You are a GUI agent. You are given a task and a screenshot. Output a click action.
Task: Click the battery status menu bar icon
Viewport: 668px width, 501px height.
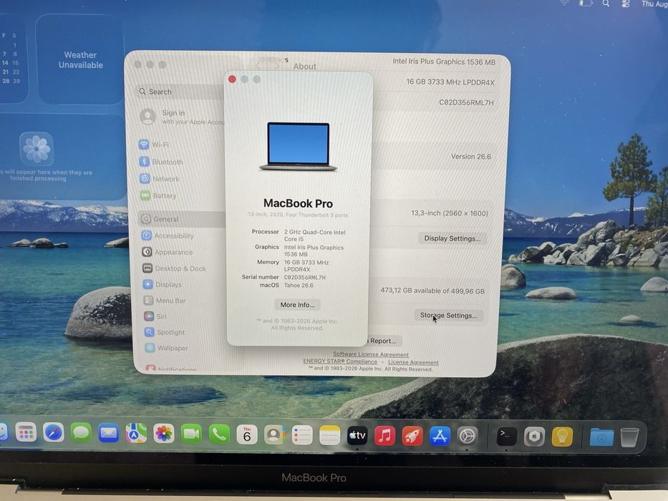[586, 4]
